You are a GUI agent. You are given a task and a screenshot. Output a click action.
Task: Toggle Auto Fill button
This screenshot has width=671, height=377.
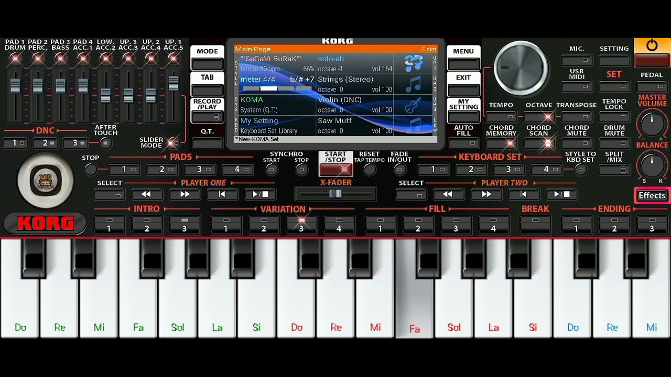pos(463,143)
